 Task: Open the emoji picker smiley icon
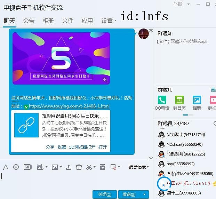pos(16,167)
